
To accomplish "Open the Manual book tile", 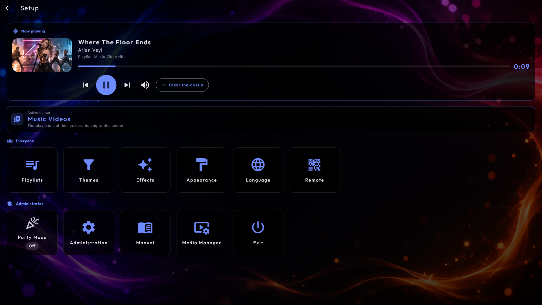I will 145,233.
